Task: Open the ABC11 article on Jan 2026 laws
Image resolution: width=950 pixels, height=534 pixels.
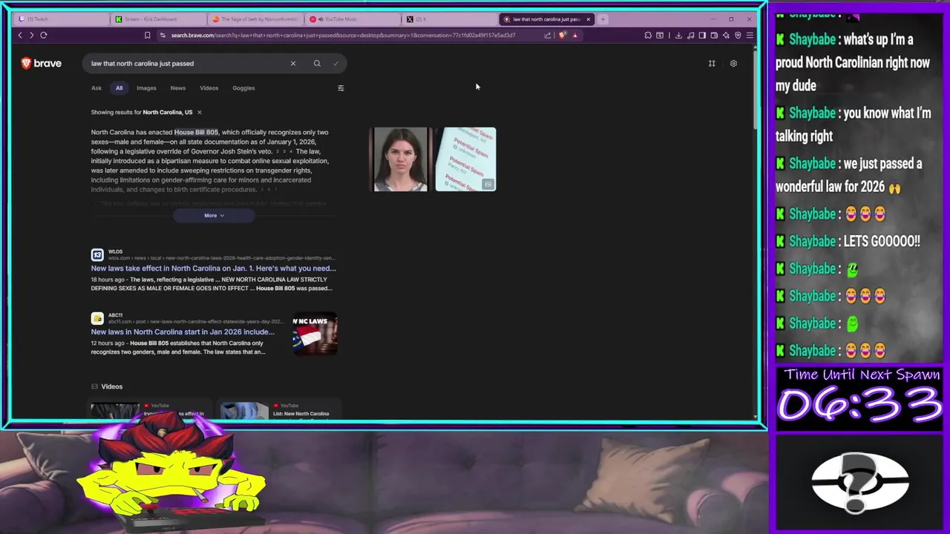Action: 183,332
